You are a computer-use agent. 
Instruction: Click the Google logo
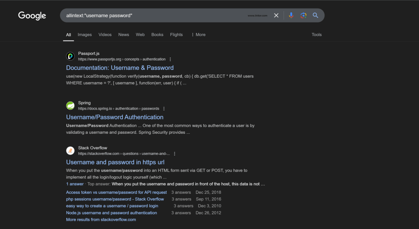pos(32,16)
